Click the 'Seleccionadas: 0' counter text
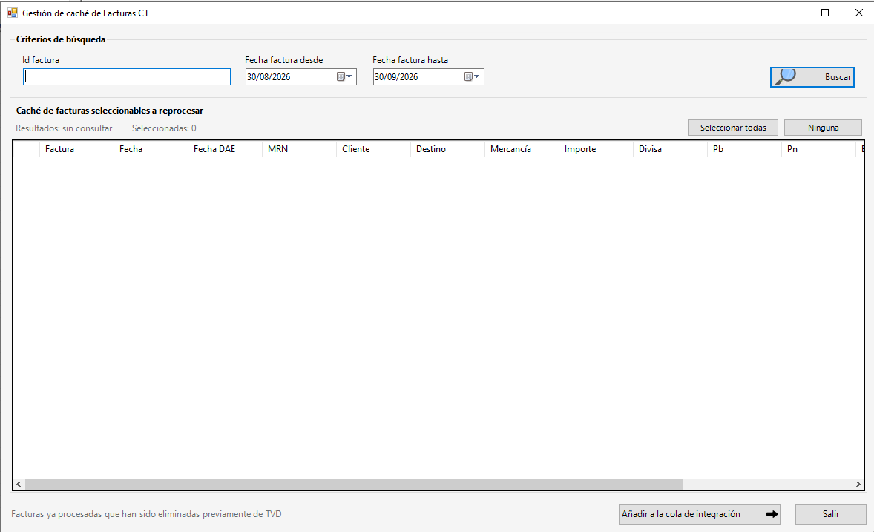This screenshot has height=532, width=874. (x=164, y=128)
